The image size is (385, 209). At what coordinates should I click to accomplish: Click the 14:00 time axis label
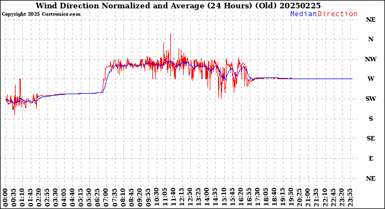pyautogui.click(x=206, y=197)
